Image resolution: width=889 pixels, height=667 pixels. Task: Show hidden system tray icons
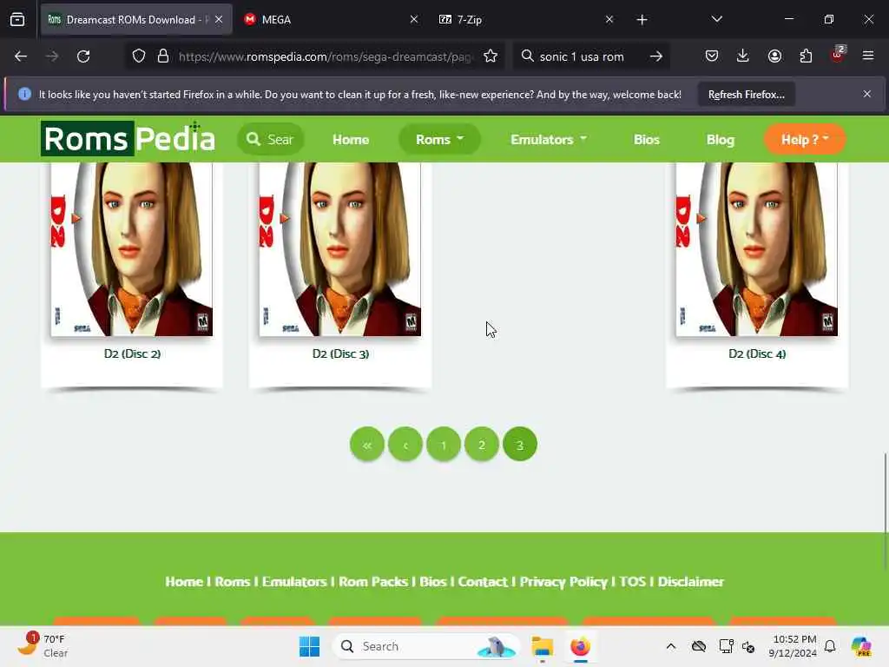[671, 646]
